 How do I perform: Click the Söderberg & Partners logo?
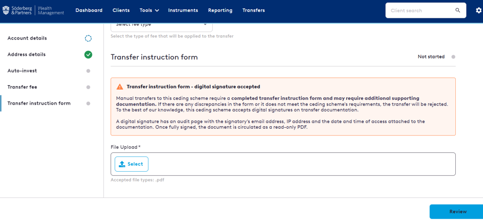click(x=33, y=10)
